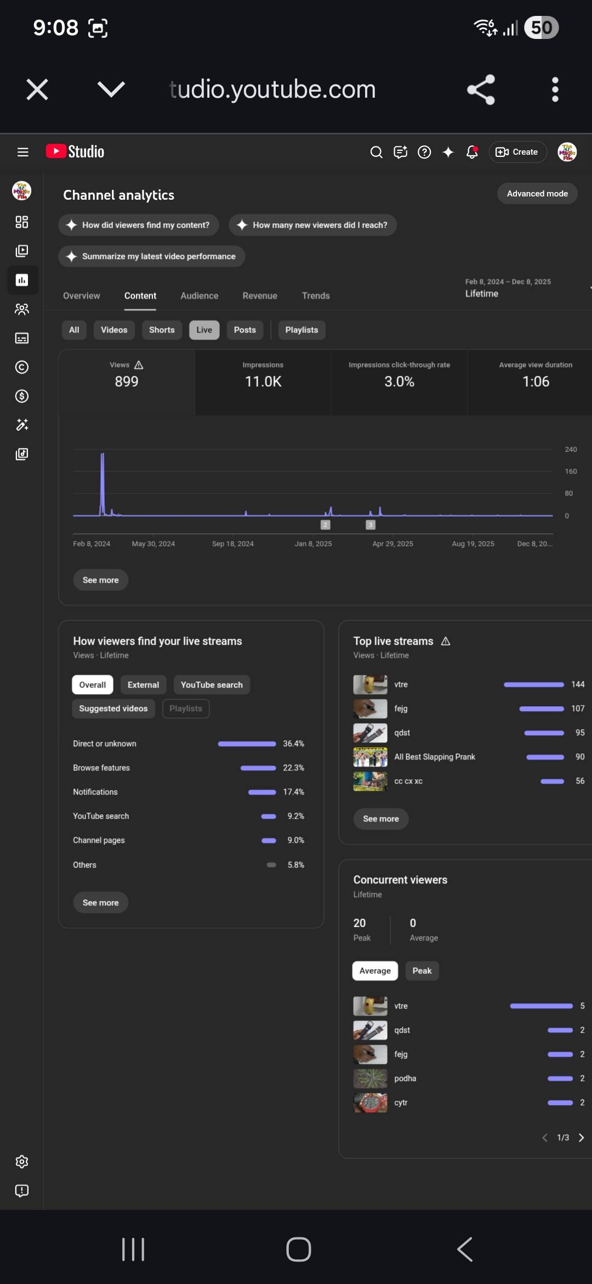Open the Dashboard icon in sidebar
The width and height of the screenshot is (592, 1284).
click(x=22, y=222)
